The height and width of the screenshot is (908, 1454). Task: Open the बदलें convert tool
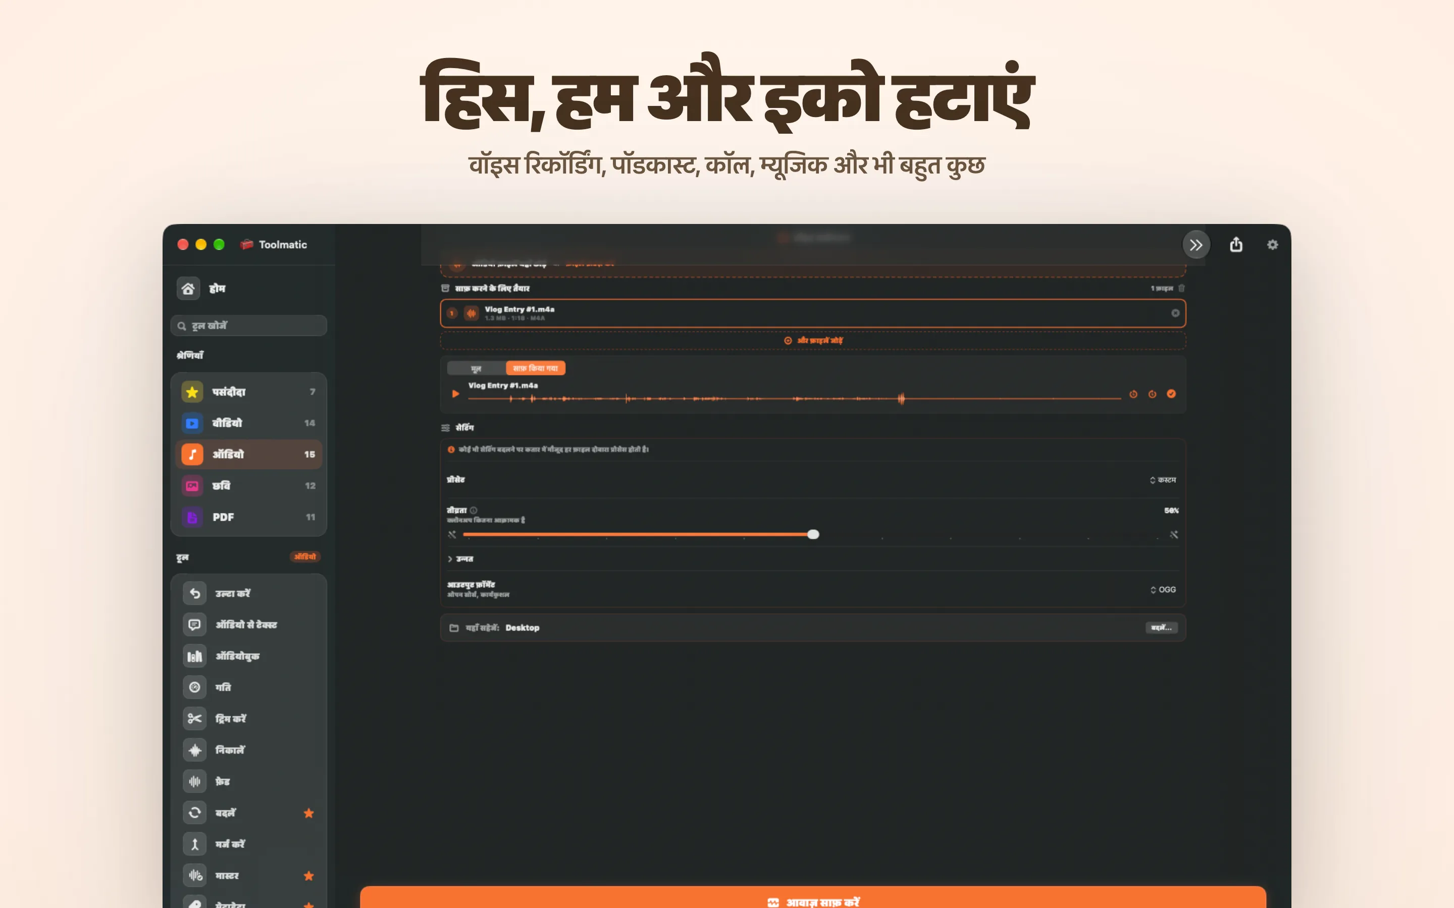(249, 813)
